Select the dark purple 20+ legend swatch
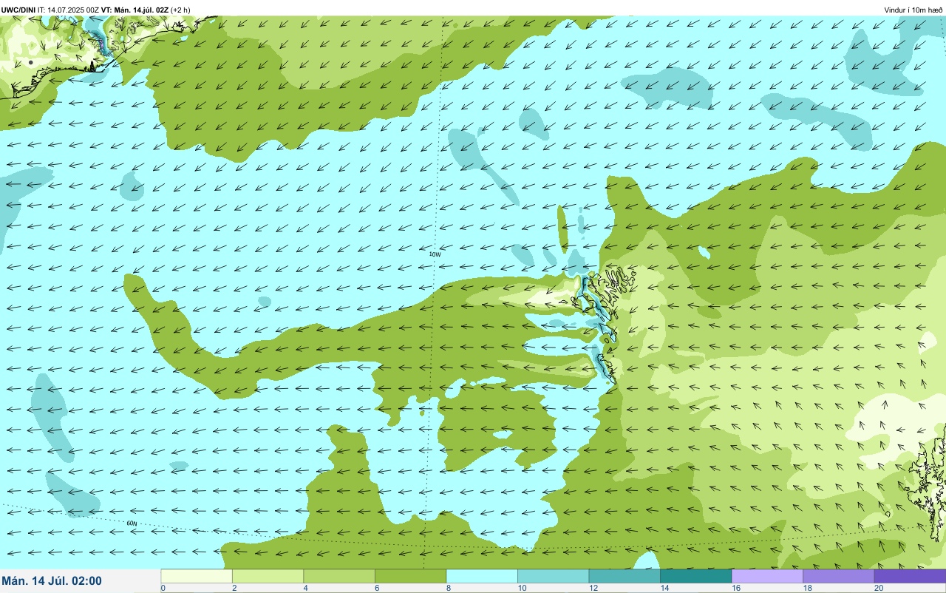The width and height of the screenshot is (946, 593). coord(910,576)
